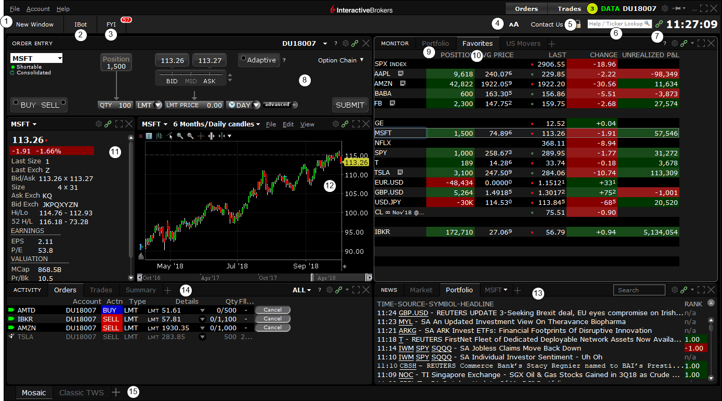Switch to Classic TWS layout tab
This screenshot has height=401, width=722.
pos(82,393)
